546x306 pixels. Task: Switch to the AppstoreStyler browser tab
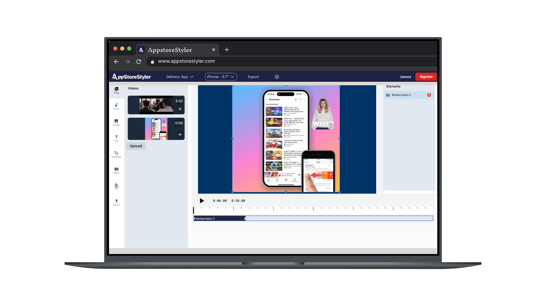pyautogui.click(x=177, y=50)
